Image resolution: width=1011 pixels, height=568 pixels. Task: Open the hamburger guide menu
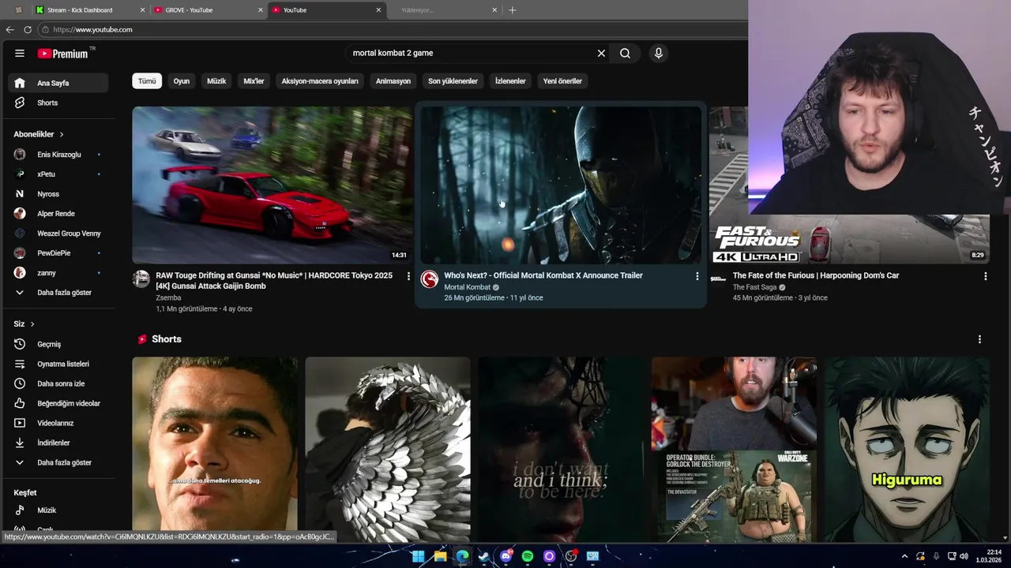pos(19,53)
